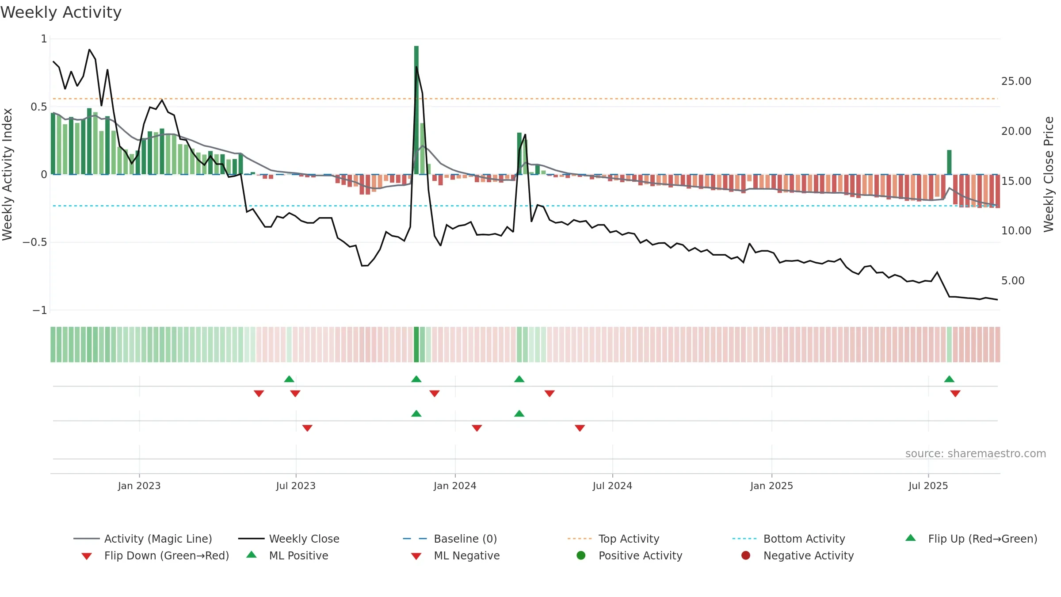Click the isolated green bar after Jul 2025
1061x597 pixels.
coord(949,162)
